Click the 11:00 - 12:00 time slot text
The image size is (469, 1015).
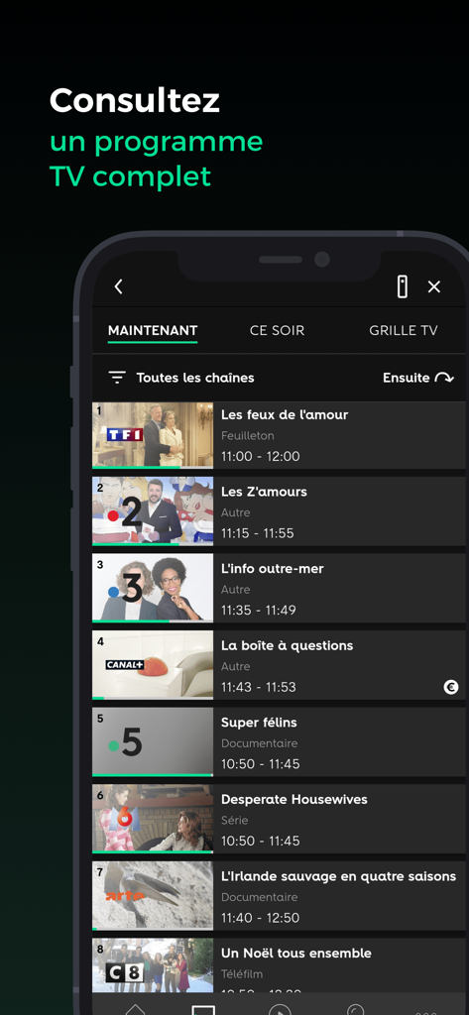[x=261, y=456]
